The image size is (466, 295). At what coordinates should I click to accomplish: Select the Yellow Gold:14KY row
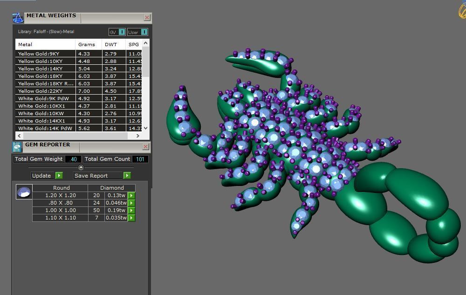pyautogui.click(x=79, y=69)
